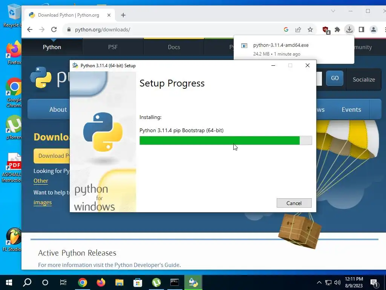This screenshot has height=290, width=386.
Task: Open a new Chrome tab
Action: pyautogui.click(x=123, y=15)
